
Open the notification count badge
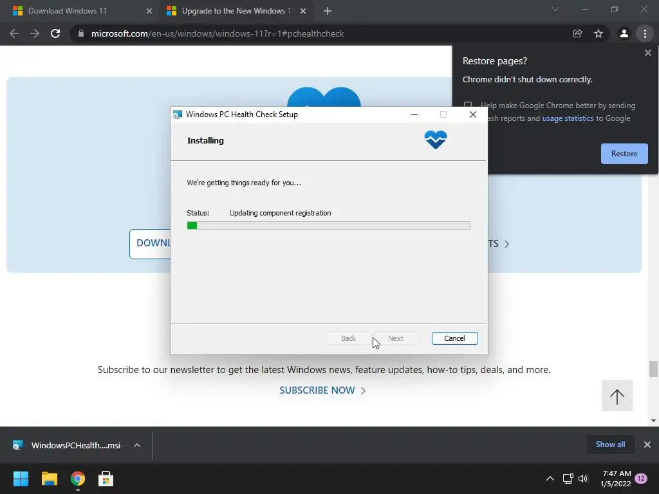point(641,479)
